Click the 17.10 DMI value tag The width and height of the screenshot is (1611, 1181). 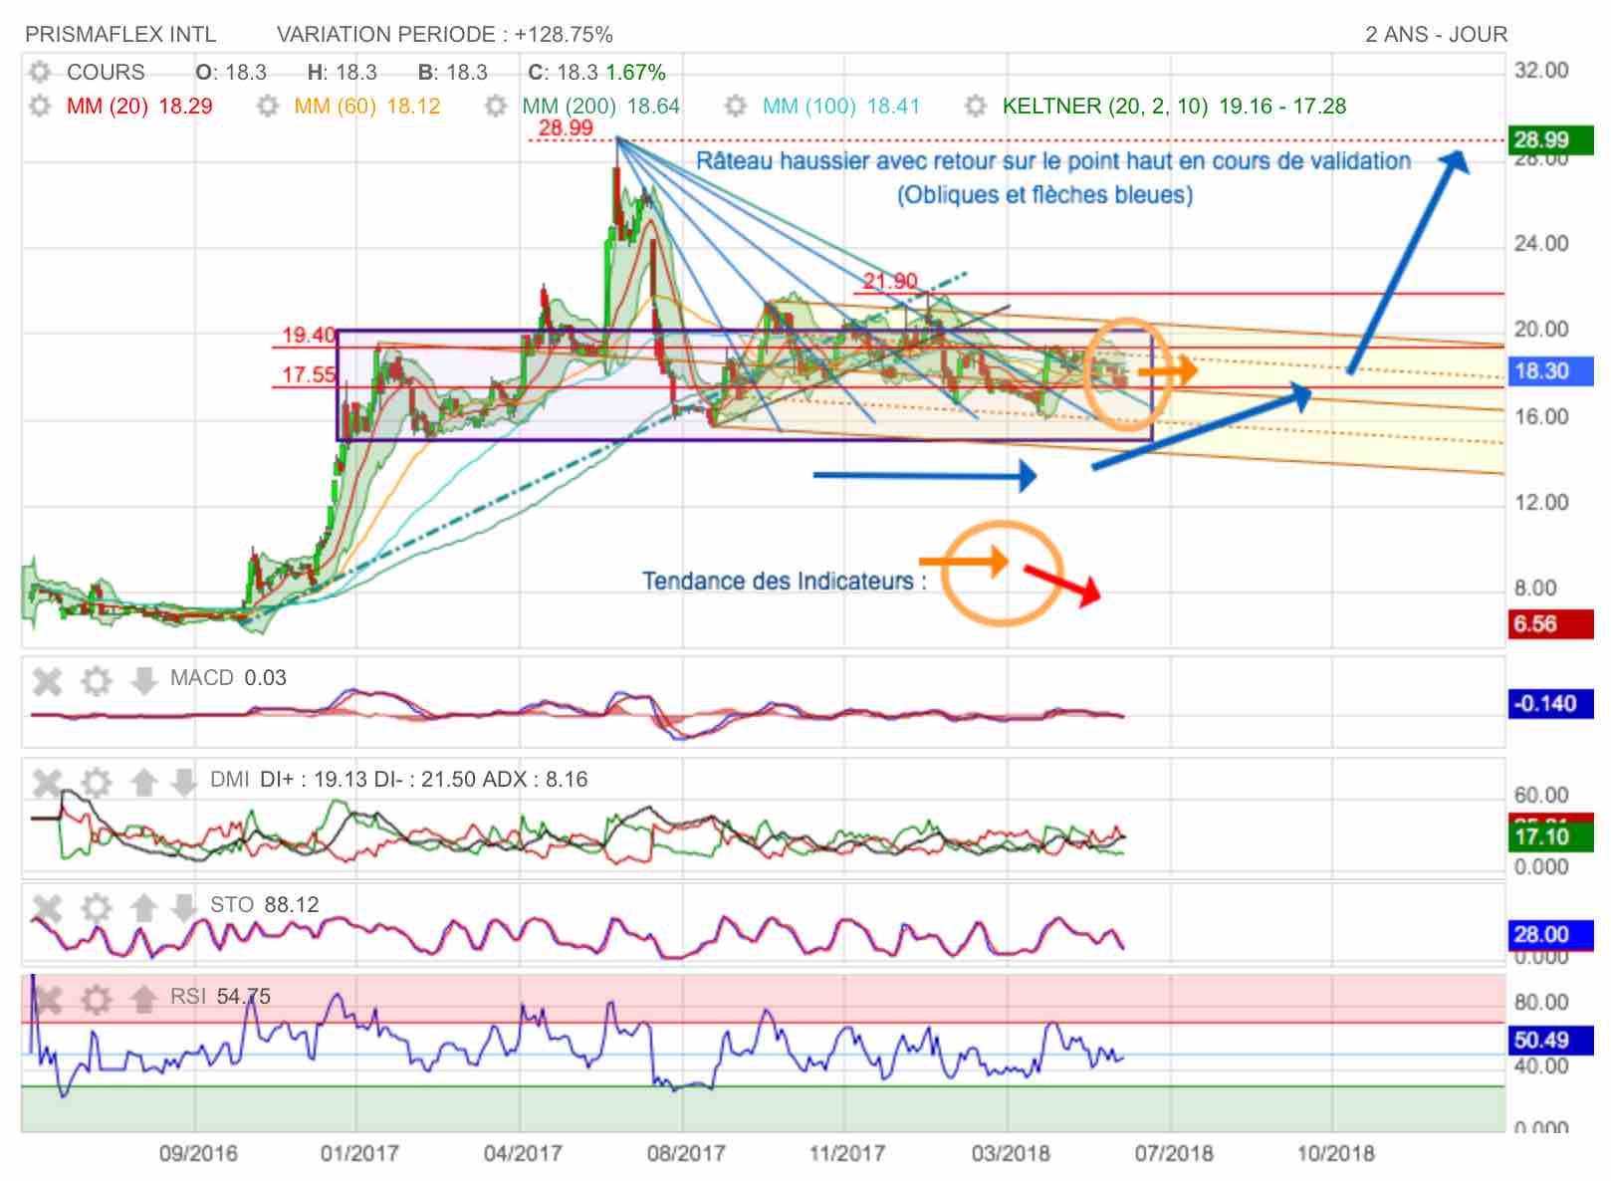tap(1549, 836)
